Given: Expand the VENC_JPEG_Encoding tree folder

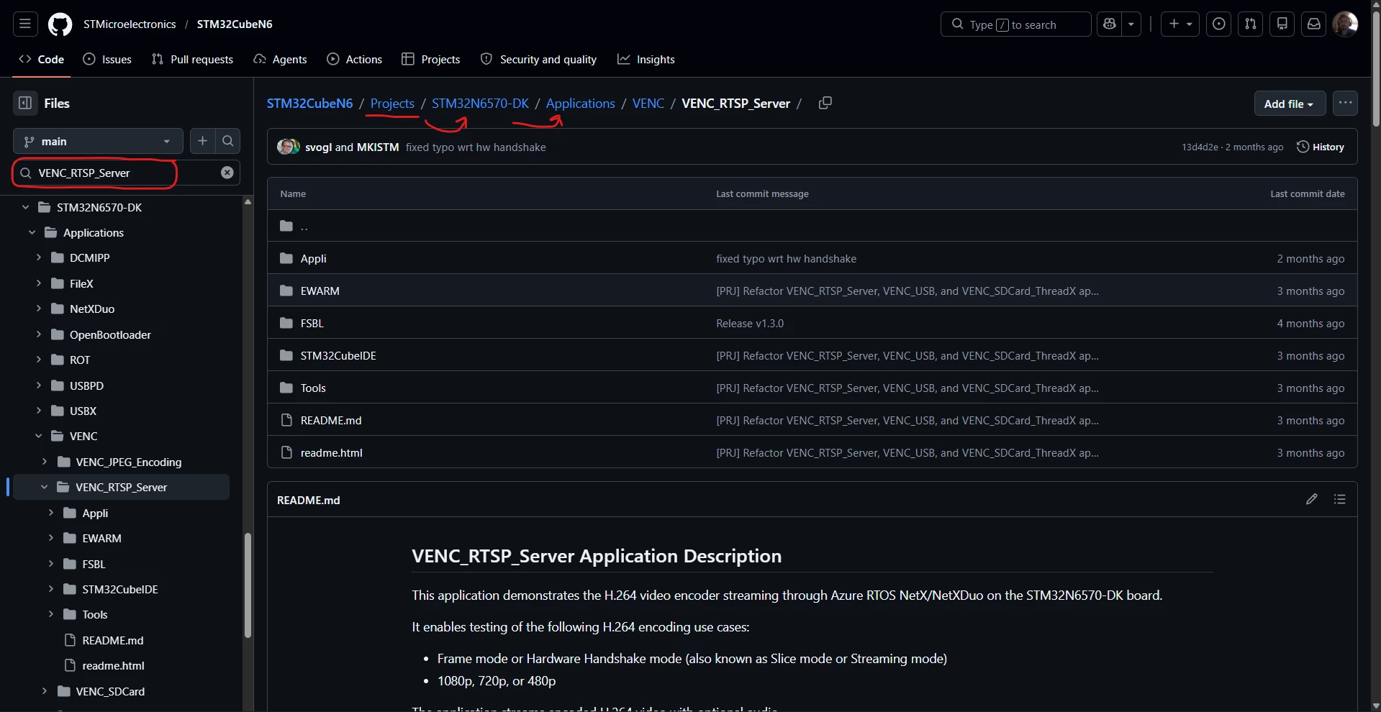Looking at the screenshot, I should click(45, 462).
